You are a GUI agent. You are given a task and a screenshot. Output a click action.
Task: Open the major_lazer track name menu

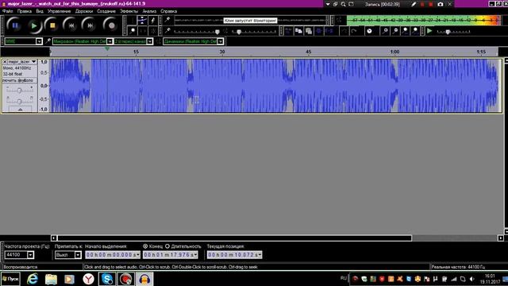click(x=22, y=62)
